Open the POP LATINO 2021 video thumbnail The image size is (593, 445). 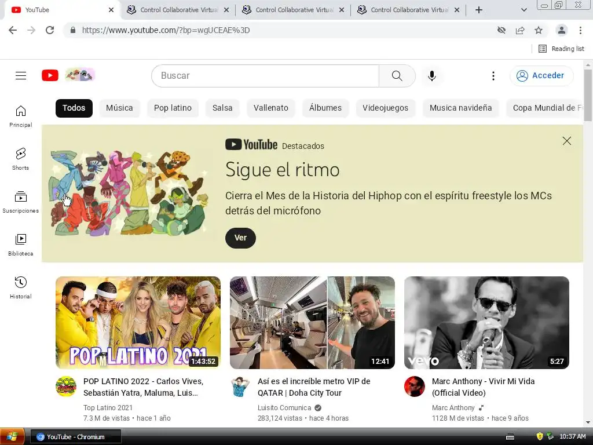(138, 322)
